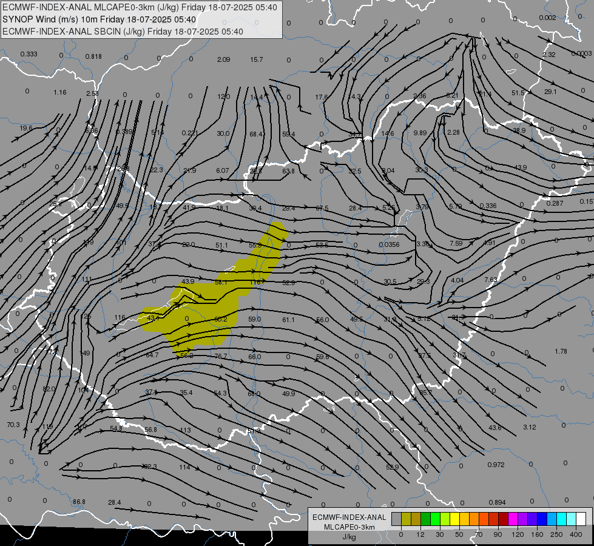Viewport: 594px width, 546px height.
Task: Select the map value 15.7
Action: coord(256,59)
